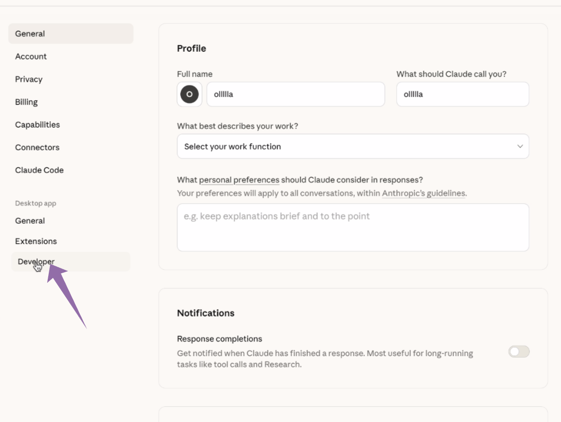This screenshot has width=561, height=422.
Task: Click the Full name input field
Action: tap(296, 94)
